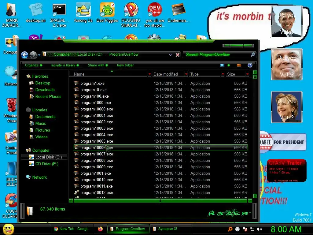
Task: Open Downloads in Favorites
Action: (x=45, y=90)
